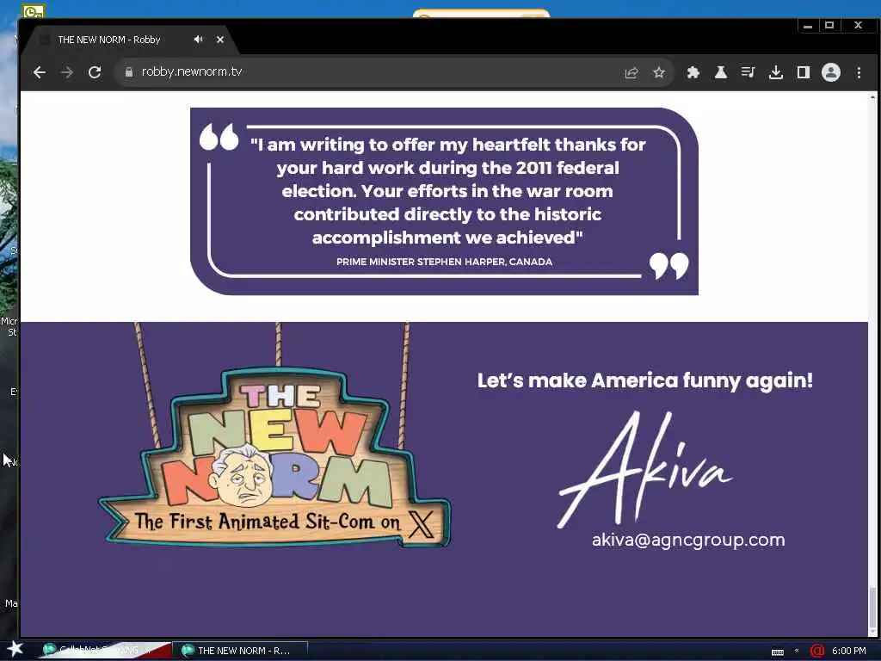Open Chrome three-dot menu

click(859, 72)
